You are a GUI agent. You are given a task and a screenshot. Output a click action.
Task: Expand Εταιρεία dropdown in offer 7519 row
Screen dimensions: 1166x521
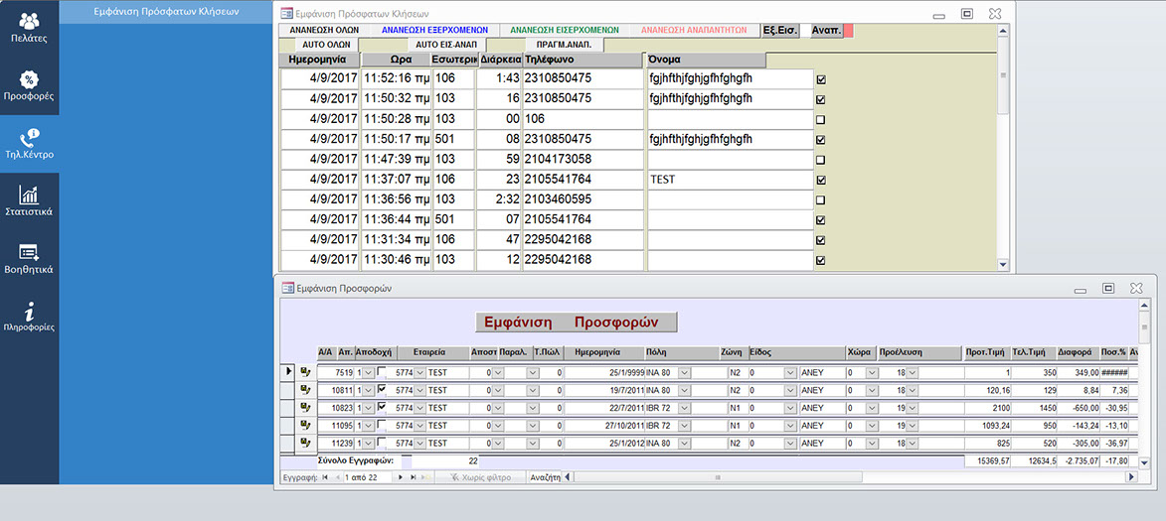pyautogui.click(x=417, y=372)
